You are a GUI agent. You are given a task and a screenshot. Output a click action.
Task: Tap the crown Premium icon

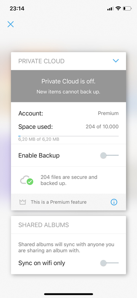point(22,202)
